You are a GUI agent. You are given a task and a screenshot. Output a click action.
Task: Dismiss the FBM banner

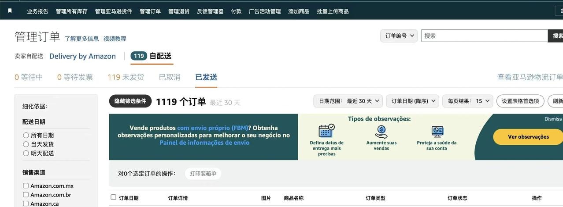tap(553, 119)
